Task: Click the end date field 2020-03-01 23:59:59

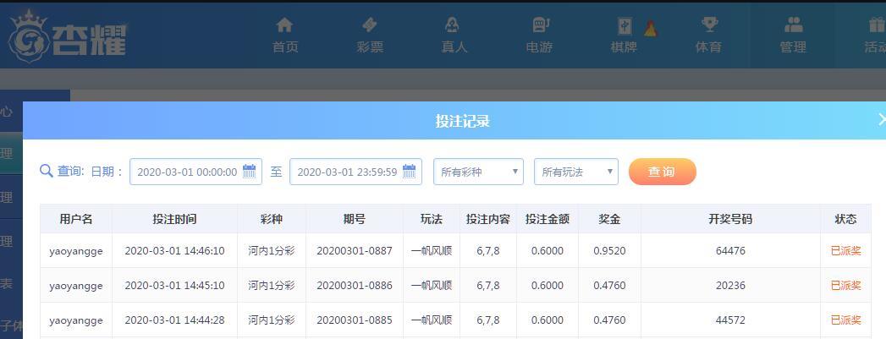Action: [x=355, y=172]
